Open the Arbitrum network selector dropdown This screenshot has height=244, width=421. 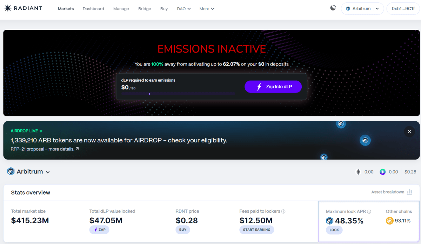tap(362, 9)
